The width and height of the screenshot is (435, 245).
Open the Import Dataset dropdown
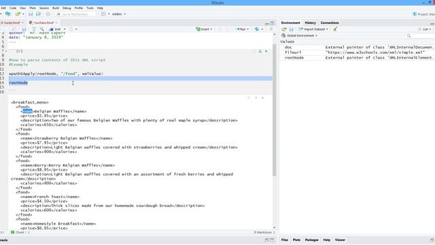[313, 29]
